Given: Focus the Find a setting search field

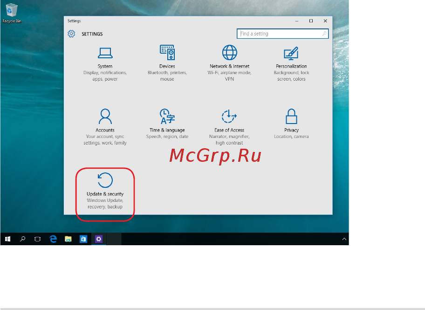Looking at the screenshot, I should tap(282, 34).
